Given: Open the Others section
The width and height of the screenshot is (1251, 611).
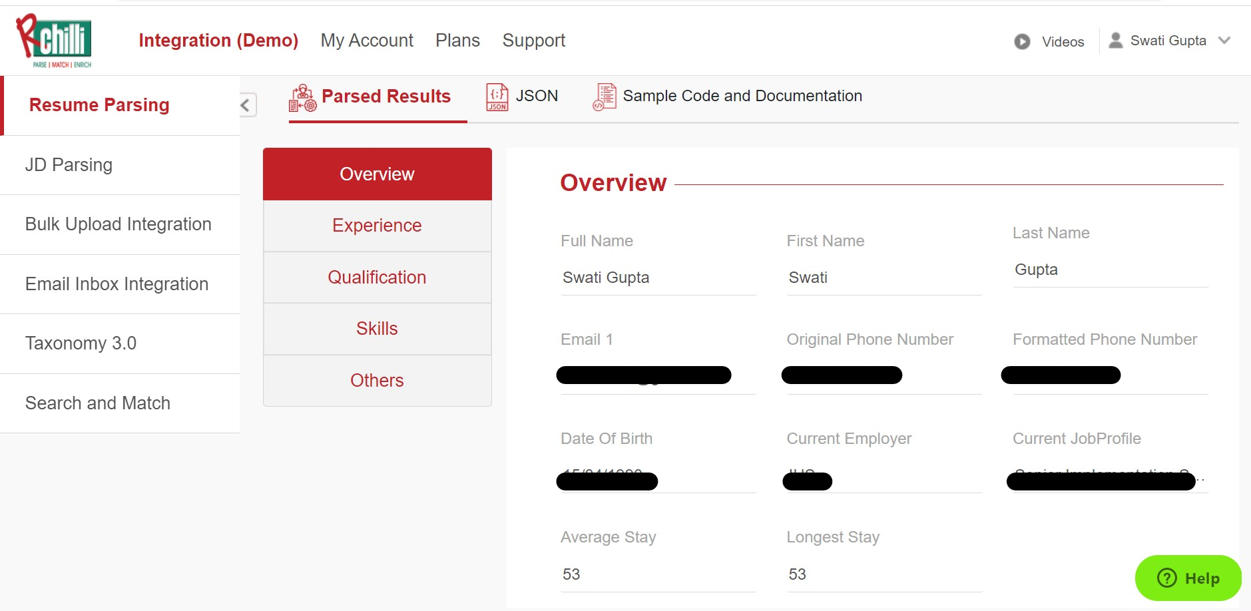Looking at the screenshot, I should [x=377, y=381].
